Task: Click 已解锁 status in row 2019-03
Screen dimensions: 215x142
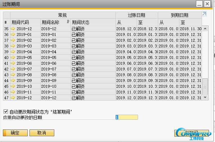Action: point(93,46)
